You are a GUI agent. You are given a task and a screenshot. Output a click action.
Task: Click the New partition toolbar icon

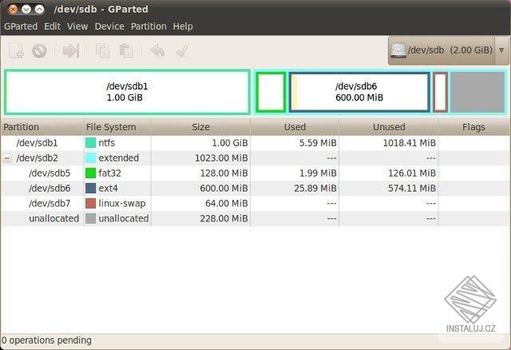pos(16,51)
